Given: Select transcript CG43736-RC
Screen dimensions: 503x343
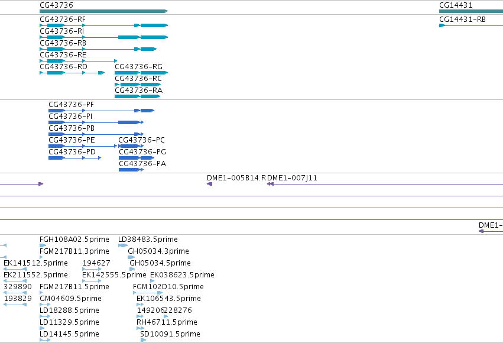Looking at the screenshot, I should tap(138, 85).
